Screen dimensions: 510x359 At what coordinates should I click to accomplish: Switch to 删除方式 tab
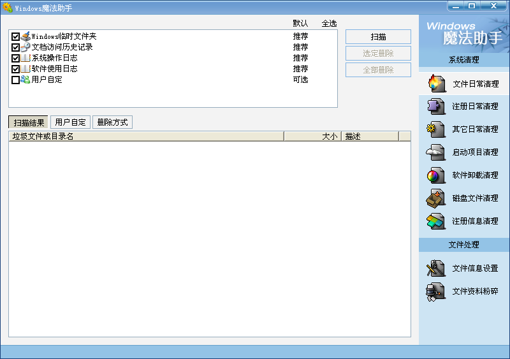click(x=112, y=122)
